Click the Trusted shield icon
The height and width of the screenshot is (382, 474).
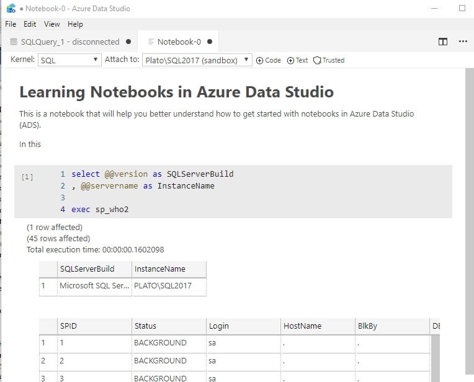click(317, 60)
